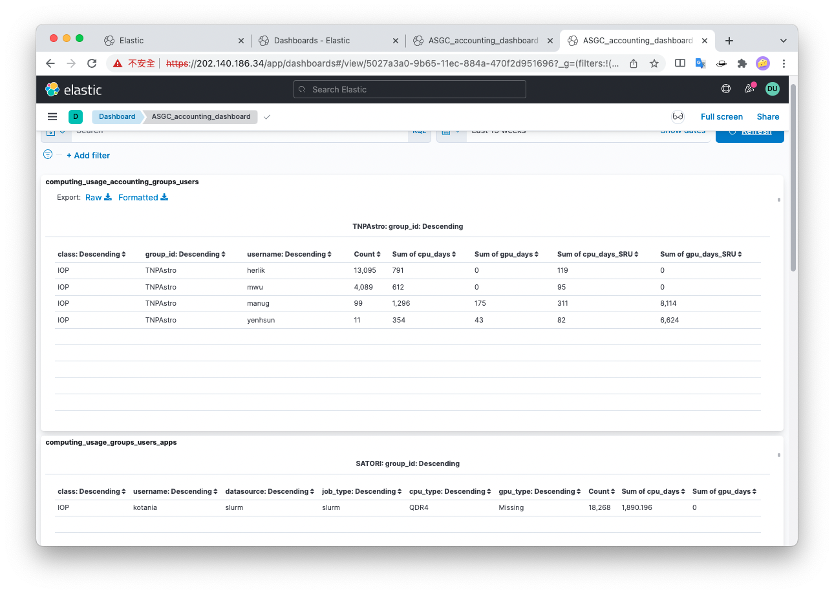Open a new browser tab
This screenshot has height=594, width=834.
pyautogui.click(x=729, y=40)
